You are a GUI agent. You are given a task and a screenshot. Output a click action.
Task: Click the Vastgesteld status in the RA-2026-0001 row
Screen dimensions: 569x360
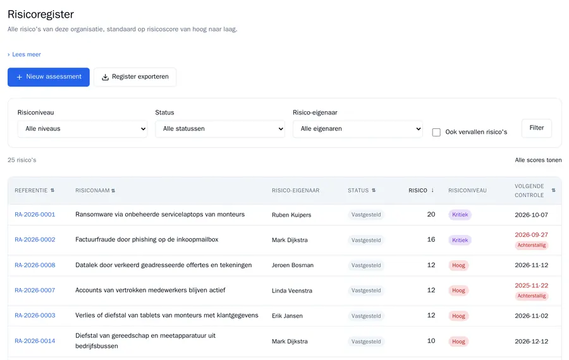366,215
